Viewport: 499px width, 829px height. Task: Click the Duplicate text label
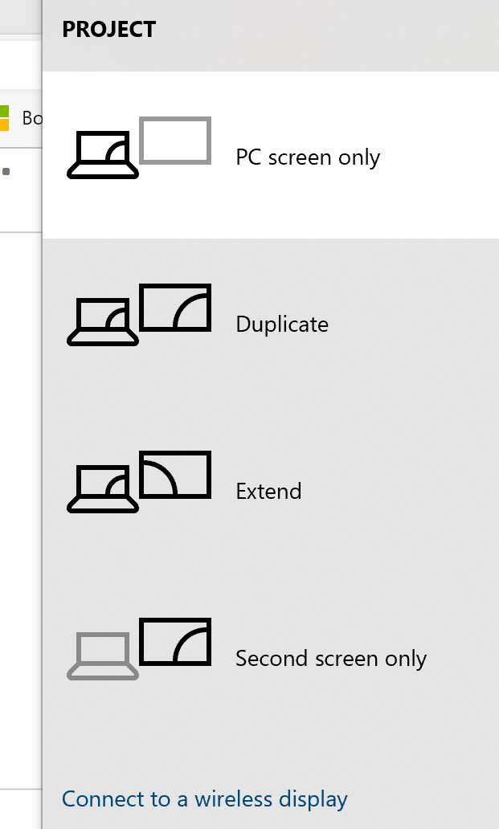click(281, 325)
